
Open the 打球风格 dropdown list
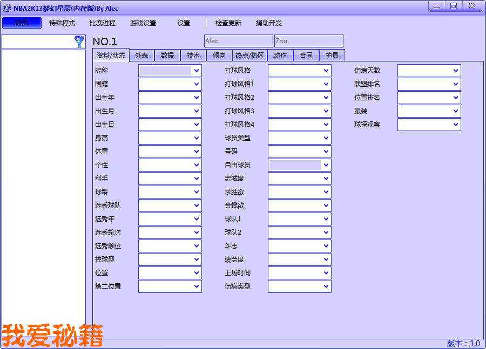326,71
